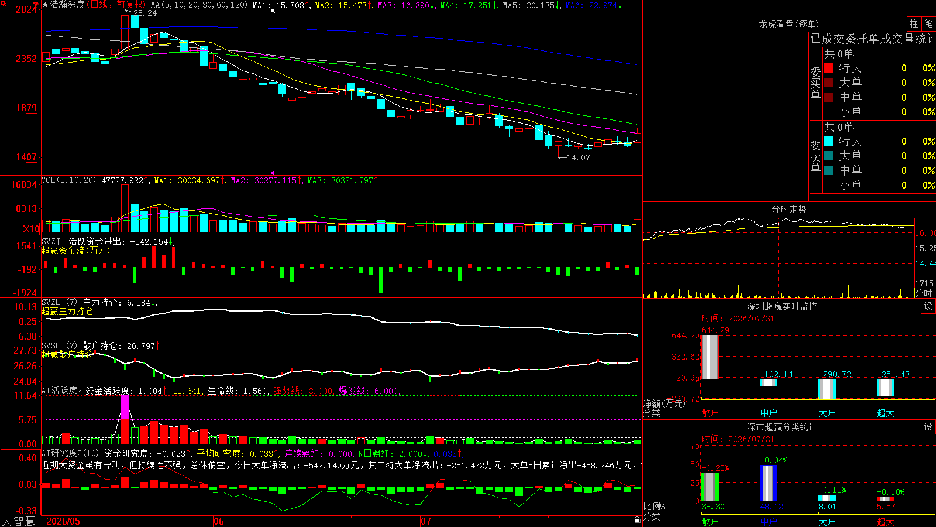The image size is (936, 527).
Task: Click the VOL(5,10,20) indicator label
Action: pyautogui.click(x=69, y=180)
